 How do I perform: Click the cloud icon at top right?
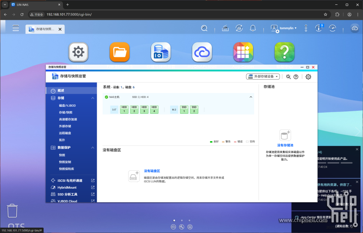355,28
